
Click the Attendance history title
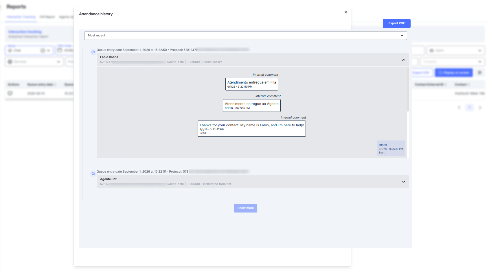click(96, 14)
